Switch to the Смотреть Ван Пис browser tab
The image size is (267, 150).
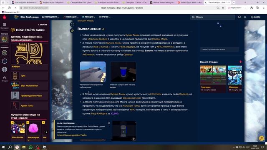click(x=80, y=2)
